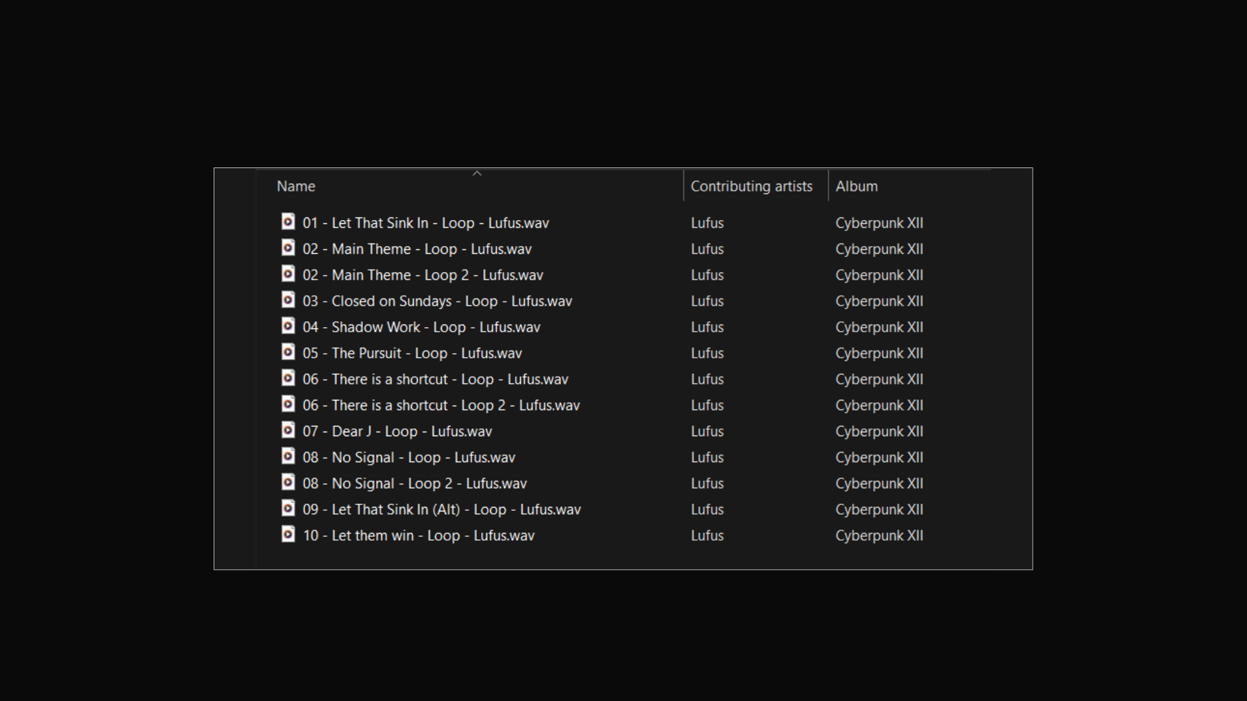The width and height of the screenshot is (1247, 701).
Task: Sort by Contributing artists column header
Action: click(751, 186)
